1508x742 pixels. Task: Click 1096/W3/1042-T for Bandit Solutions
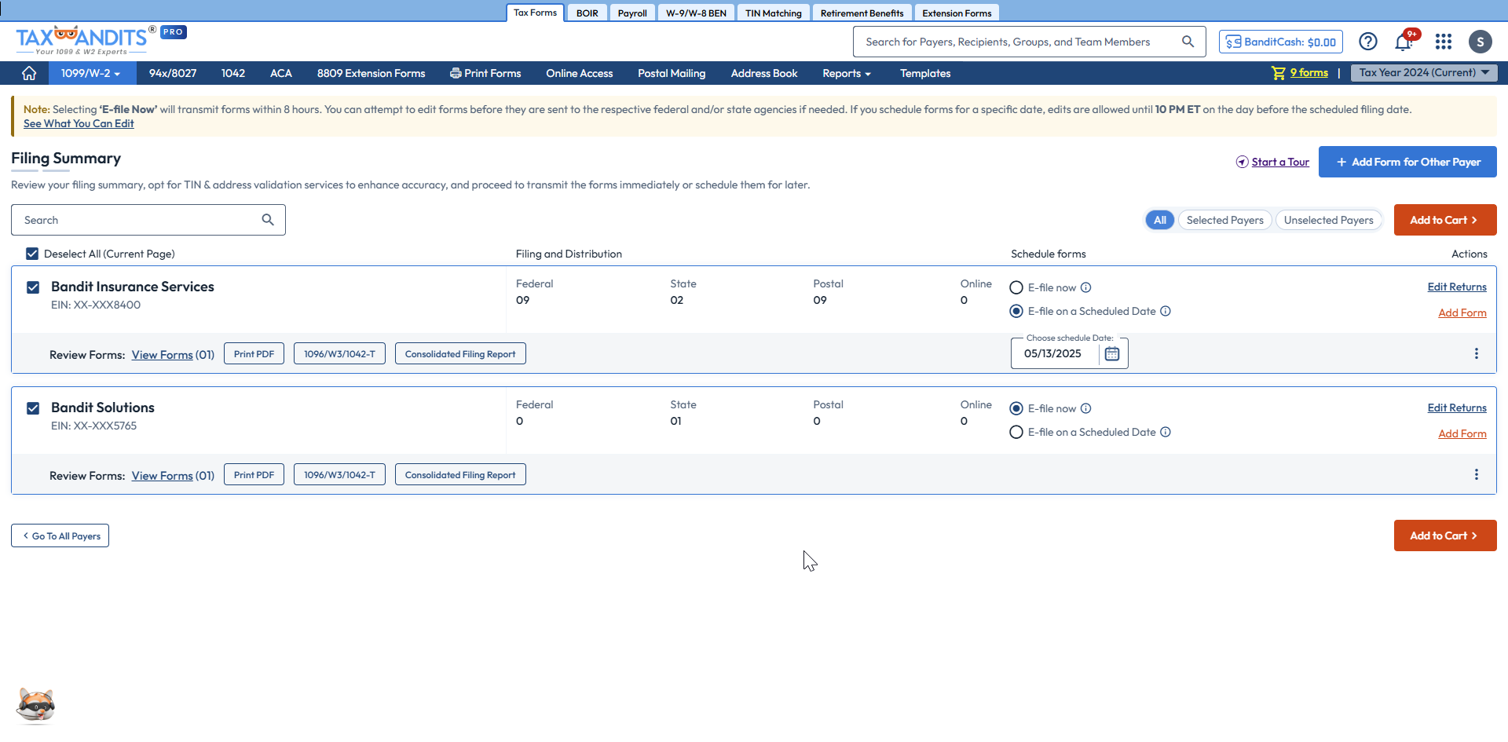339,475
